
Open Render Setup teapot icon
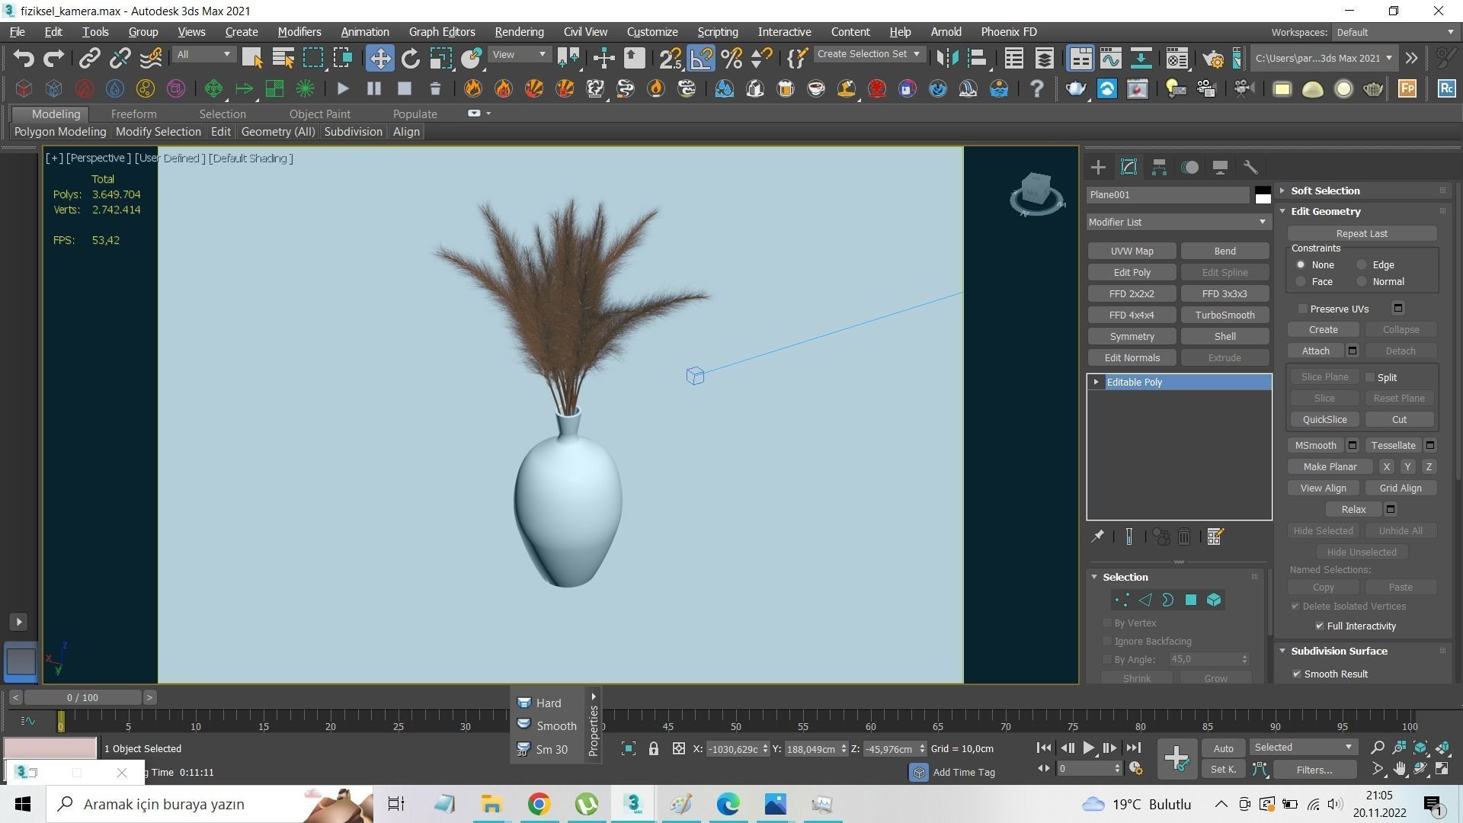click(1212, 59)
